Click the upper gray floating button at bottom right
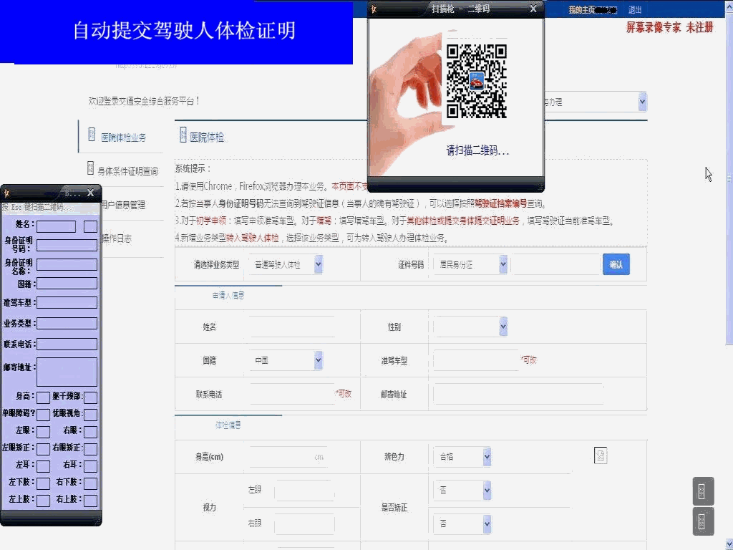Viewport: 733px width, 550px height. click(703, 491)
